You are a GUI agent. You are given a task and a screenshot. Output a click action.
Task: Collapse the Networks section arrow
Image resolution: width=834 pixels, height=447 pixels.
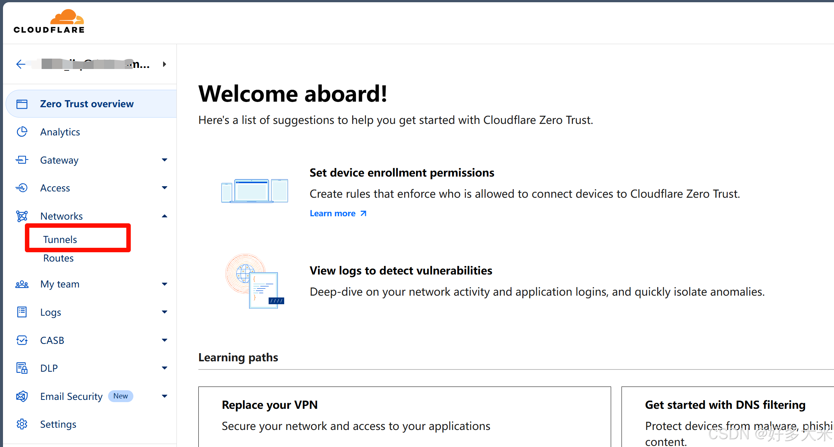[x=165, y=216]
